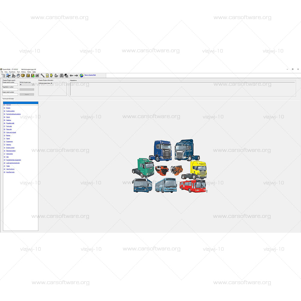301x301 pixels.
Task: Open the 16 Electrical system section
Action: point(10,151)
